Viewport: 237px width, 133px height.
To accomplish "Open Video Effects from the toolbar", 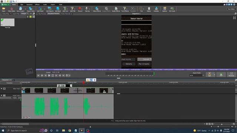I will click(97, 9).
